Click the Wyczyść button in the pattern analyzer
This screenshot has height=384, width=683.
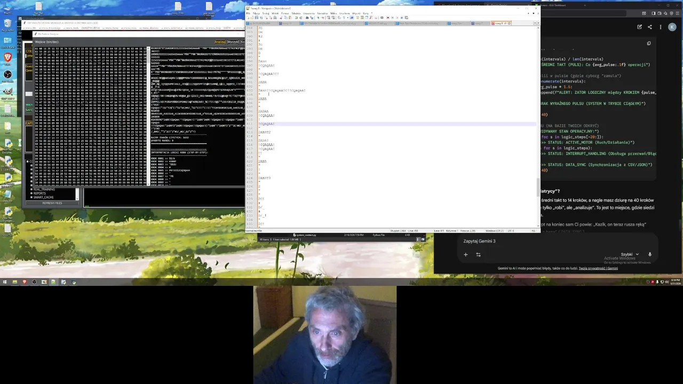tap(233, 42)
